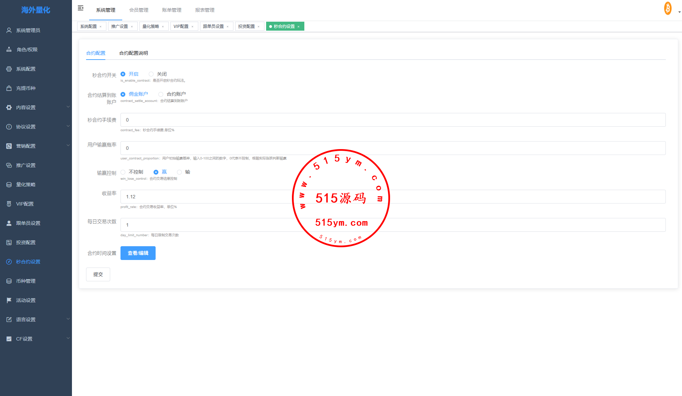
Task: Expand the 内容设置 sidebar submenu
Action: [68, 107]
